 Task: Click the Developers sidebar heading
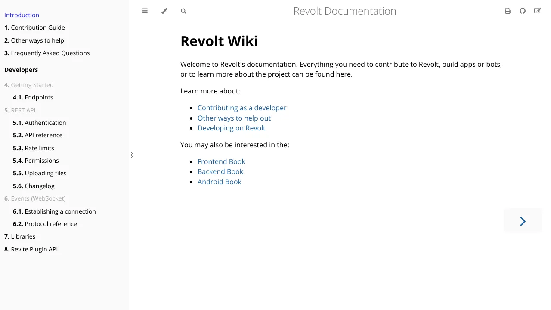[21, 70]
